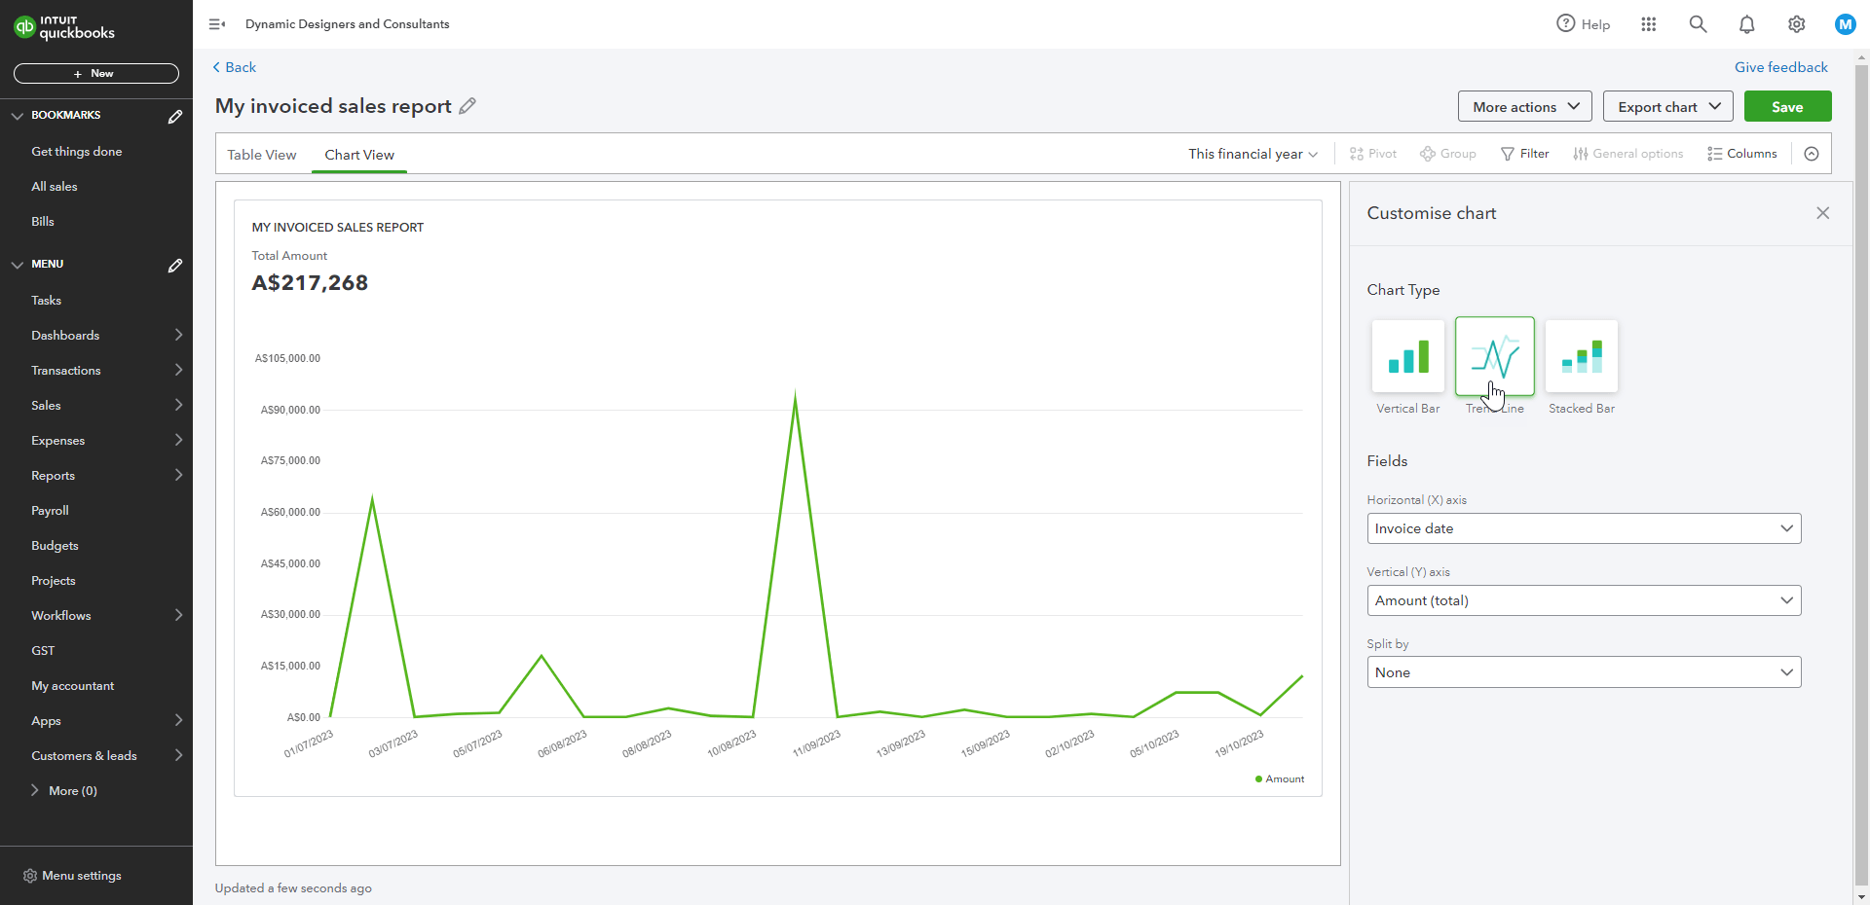Open the Export chart dropdown

coord(1668,107)
